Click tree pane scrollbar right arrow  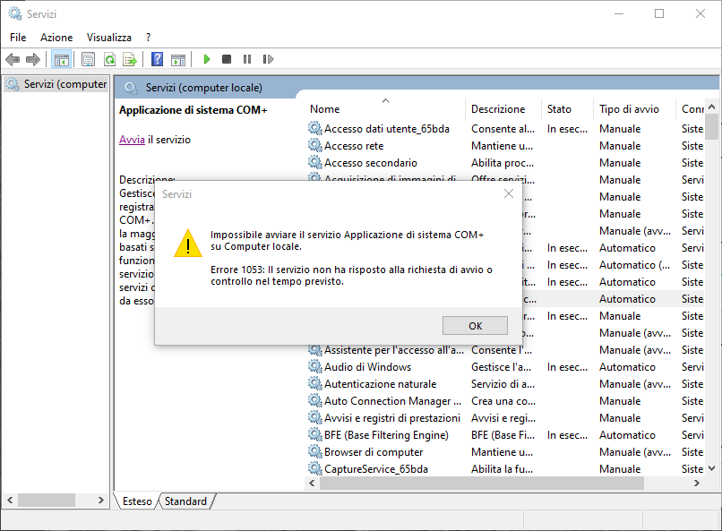pos(101,500)
